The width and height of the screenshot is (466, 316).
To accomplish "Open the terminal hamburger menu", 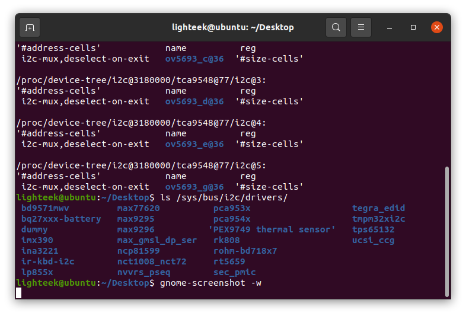I will [361, 27].
